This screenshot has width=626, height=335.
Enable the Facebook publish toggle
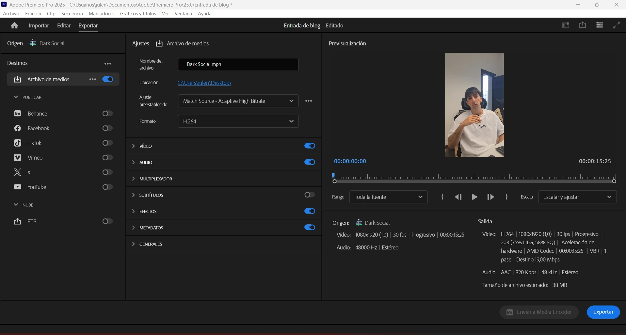[107, 128]
